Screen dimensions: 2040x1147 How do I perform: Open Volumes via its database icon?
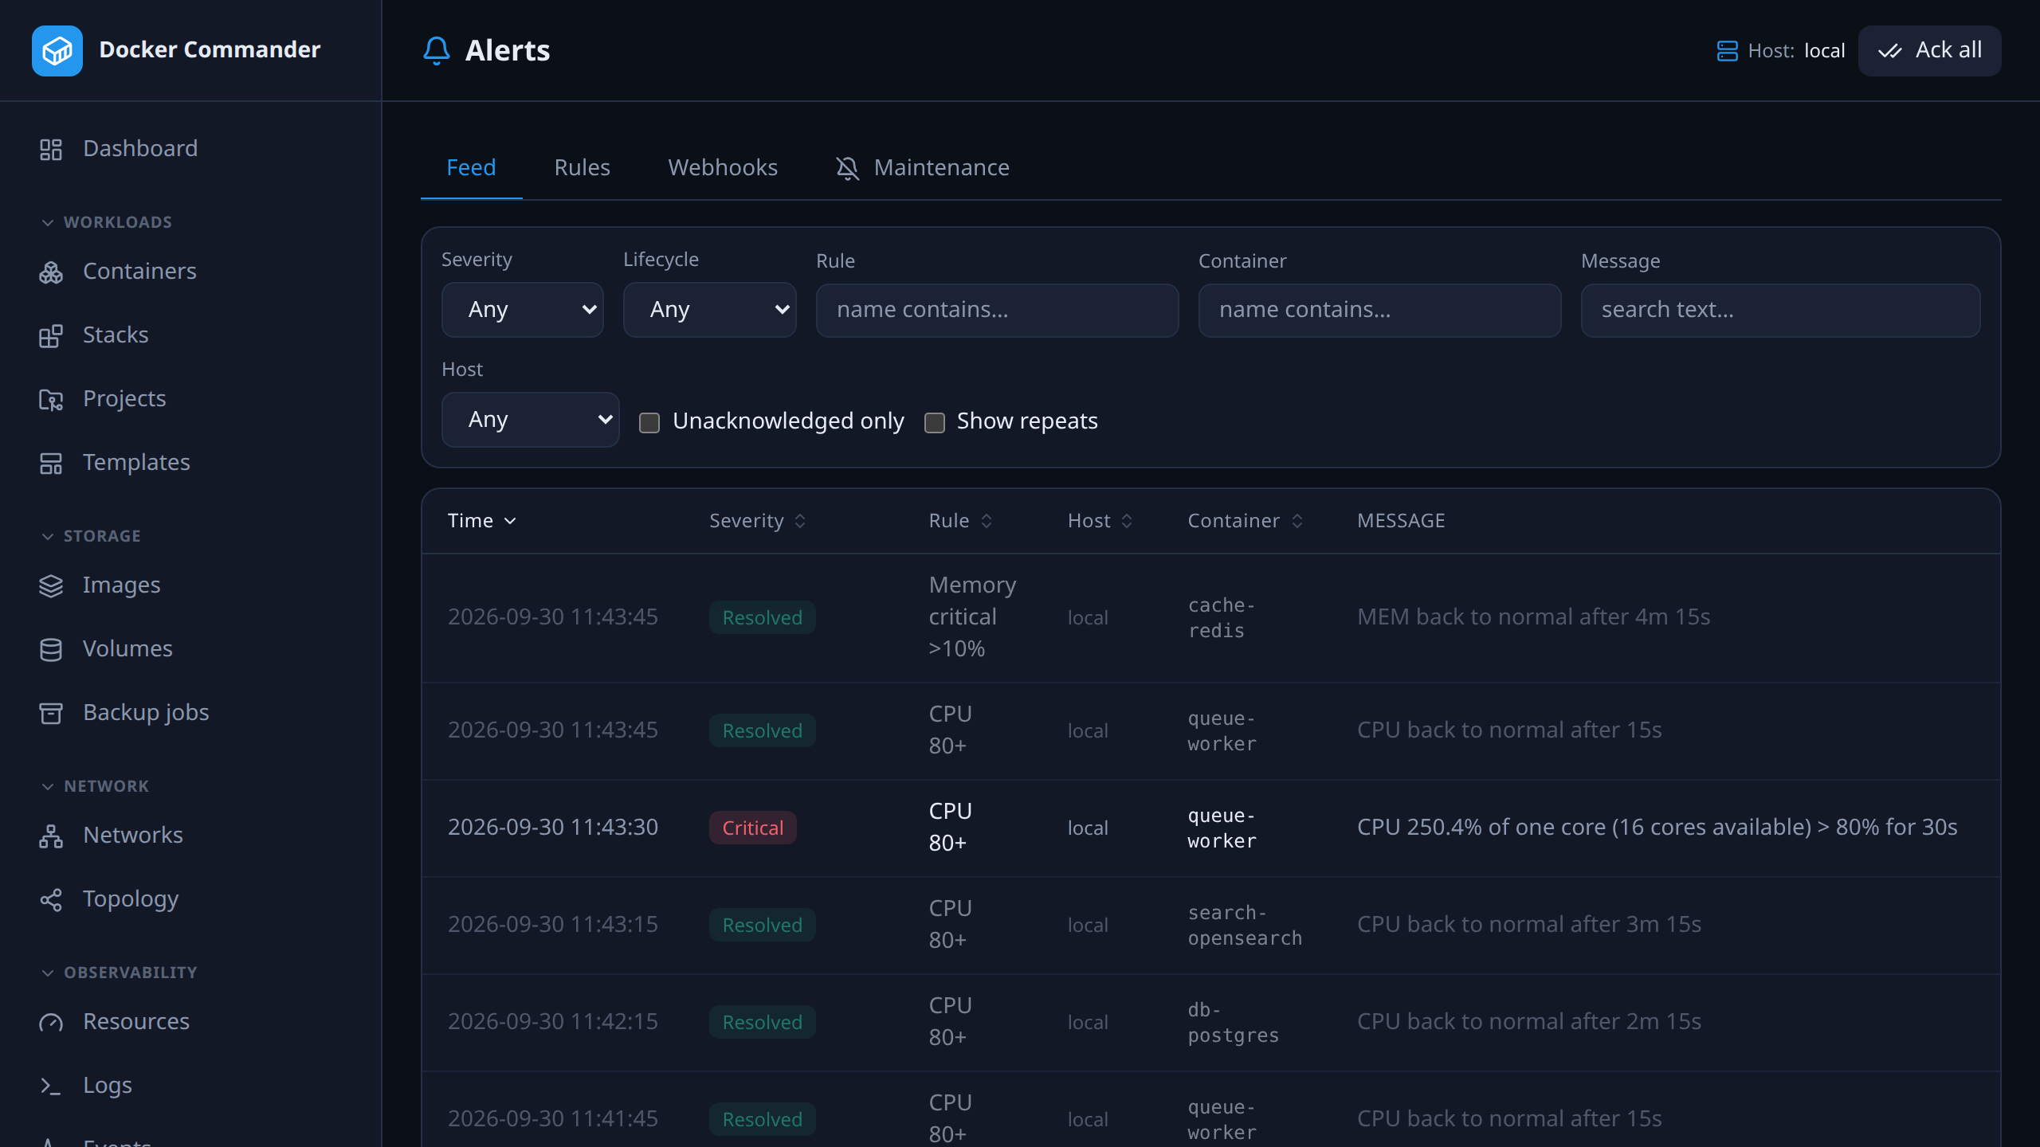(51, 650)
